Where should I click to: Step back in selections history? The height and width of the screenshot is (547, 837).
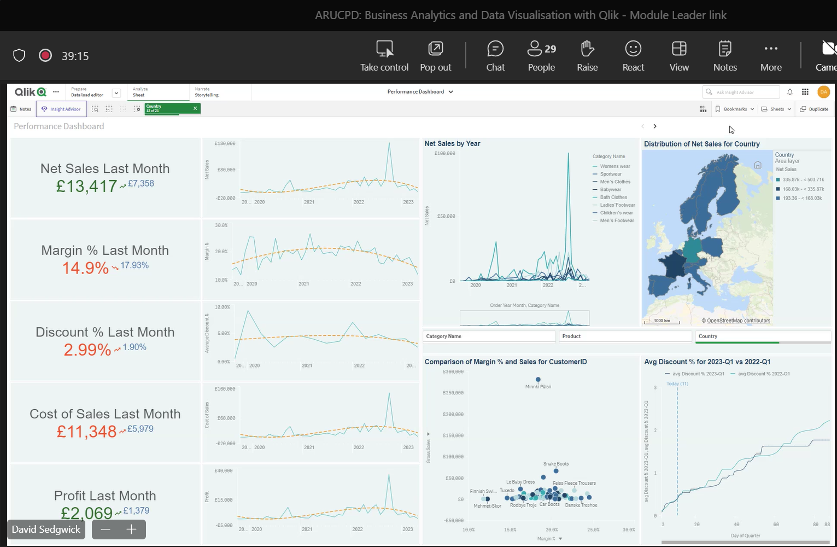click(109, 109)
